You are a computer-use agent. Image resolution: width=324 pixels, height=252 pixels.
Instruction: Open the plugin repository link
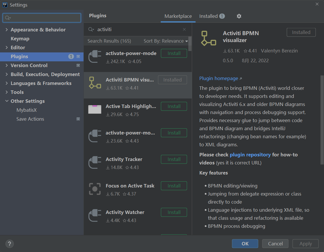point(250,155)
